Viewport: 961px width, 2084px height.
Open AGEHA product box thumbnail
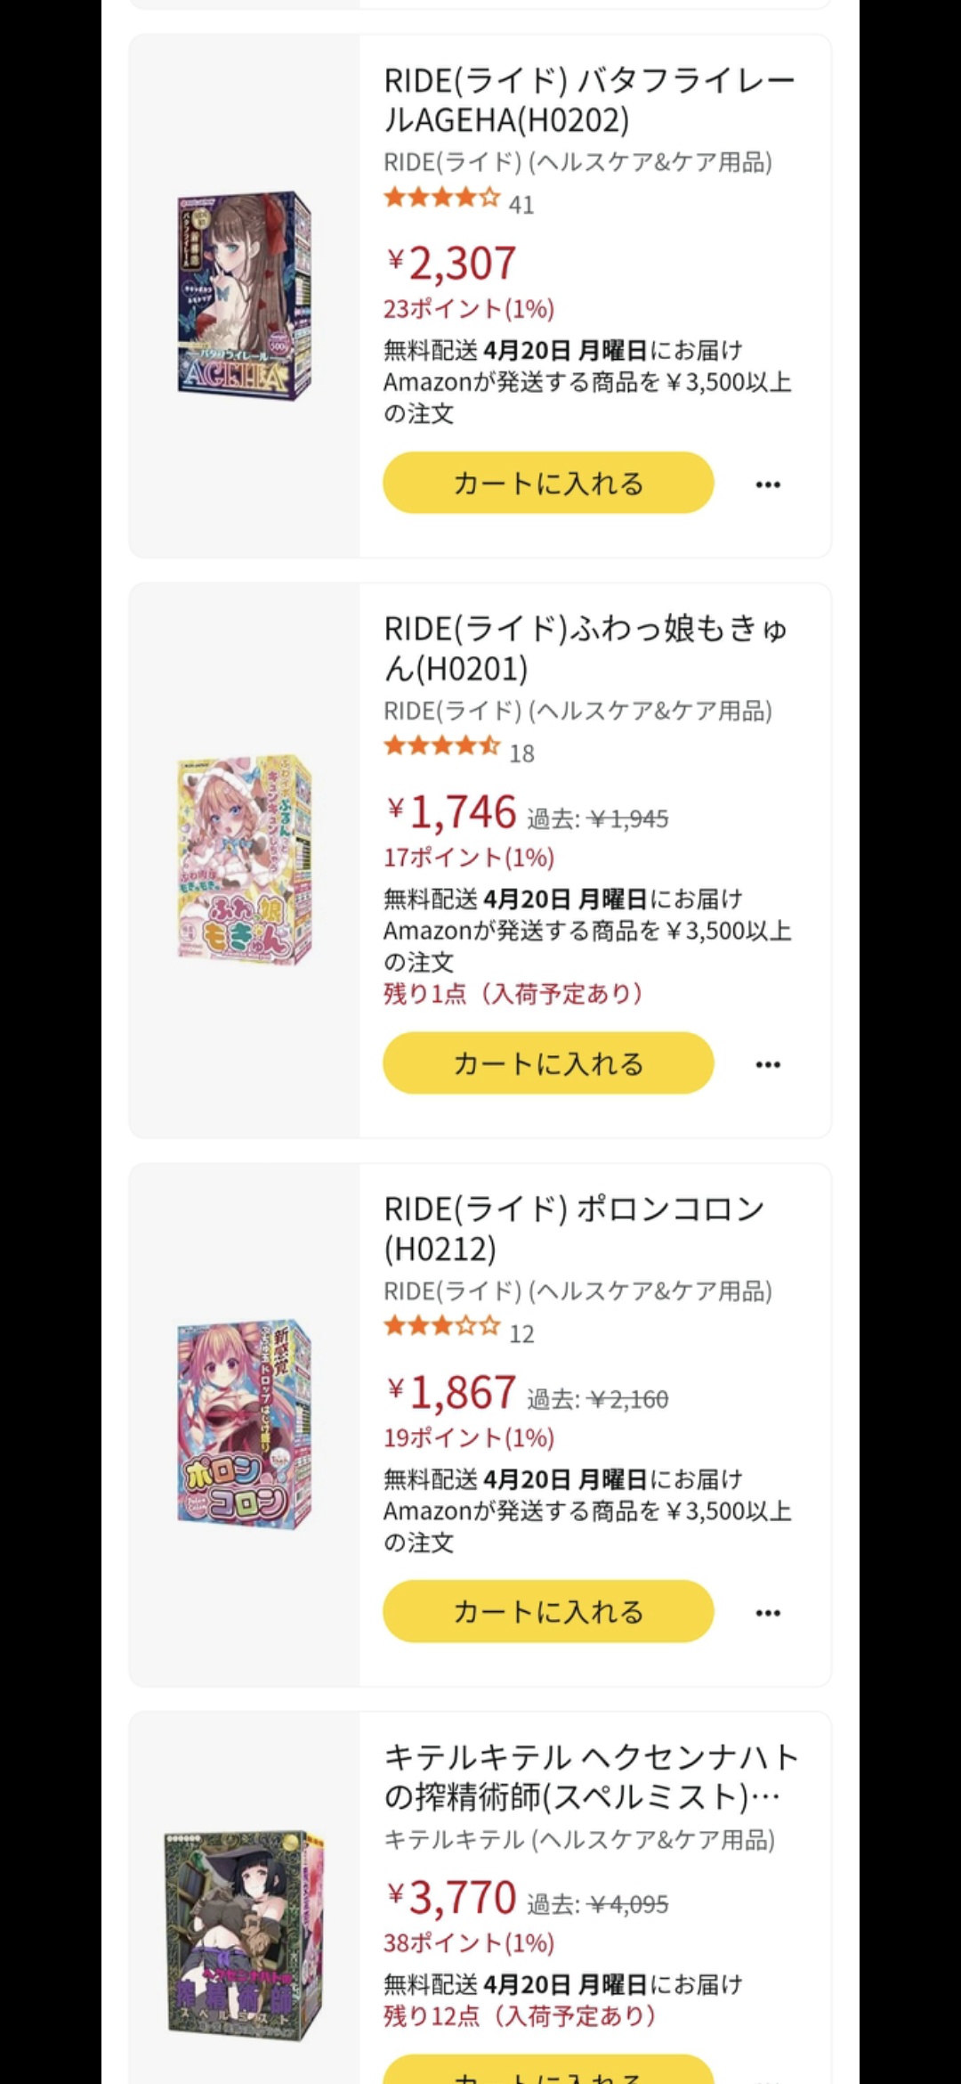pyautogui.click(x=245, y=295)
